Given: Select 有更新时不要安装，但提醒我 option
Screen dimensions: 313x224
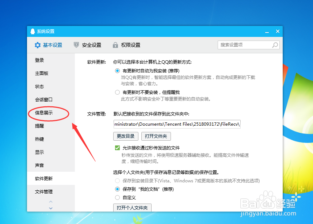Looking at the screenshot, I should pyautogui.click(x=117, y=92).
